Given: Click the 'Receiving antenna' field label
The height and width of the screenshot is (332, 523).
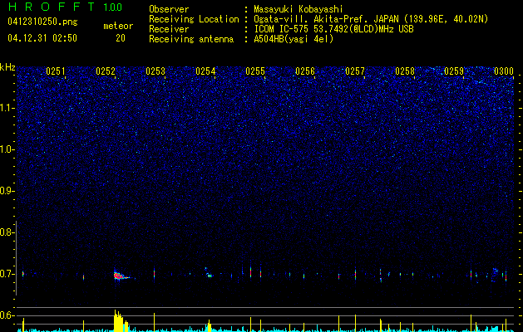Looking at the screenshot, I should pos(191,39).
